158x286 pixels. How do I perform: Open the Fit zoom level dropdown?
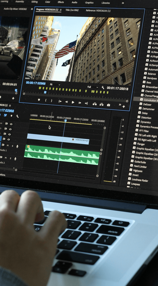pyautogui.click(x=55, y=85)
